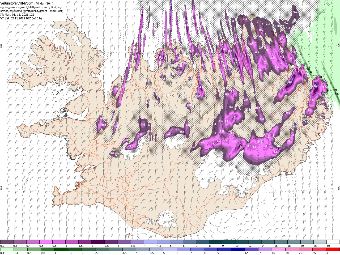
Task: Click the Veðurstofan/HM750m title text
Action: click(x=17, y=3)
